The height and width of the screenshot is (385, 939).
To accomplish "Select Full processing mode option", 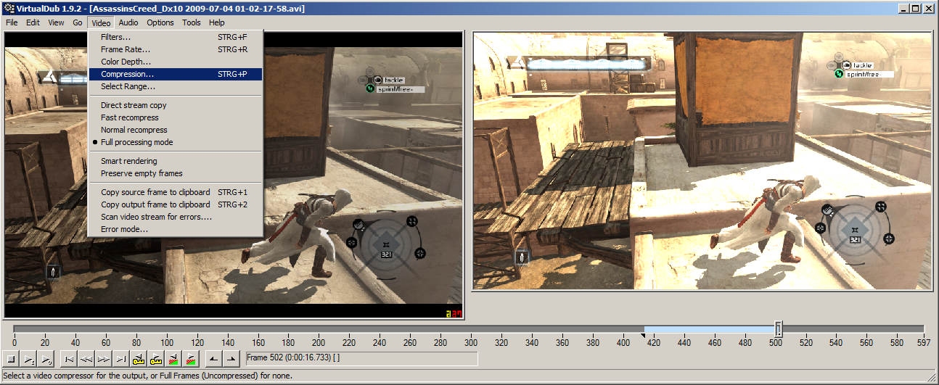I will coord(175,142).
